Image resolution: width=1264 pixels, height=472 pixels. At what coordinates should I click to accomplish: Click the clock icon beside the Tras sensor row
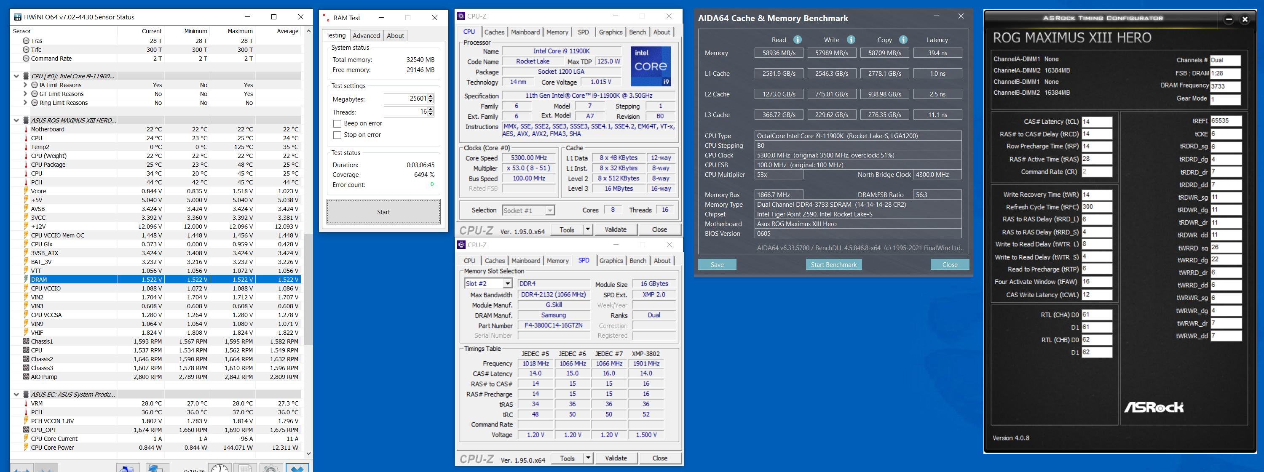coord(26,41)
